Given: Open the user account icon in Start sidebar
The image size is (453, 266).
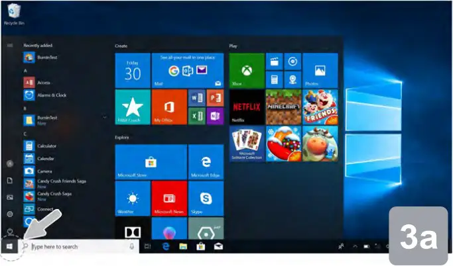Looking at the screenshot, I should [x=10, y=163].
